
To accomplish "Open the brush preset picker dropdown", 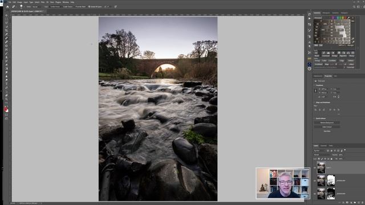I will 24,7.
